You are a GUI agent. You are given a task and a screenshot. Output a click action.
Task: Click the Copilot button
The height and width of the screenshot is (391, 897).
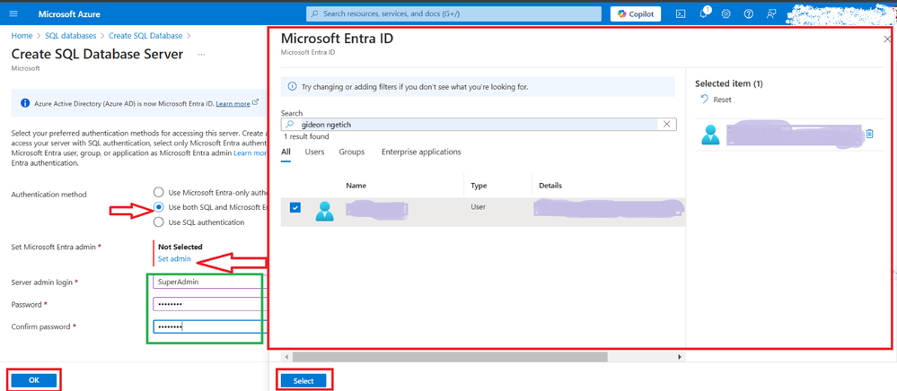point(636,13)
